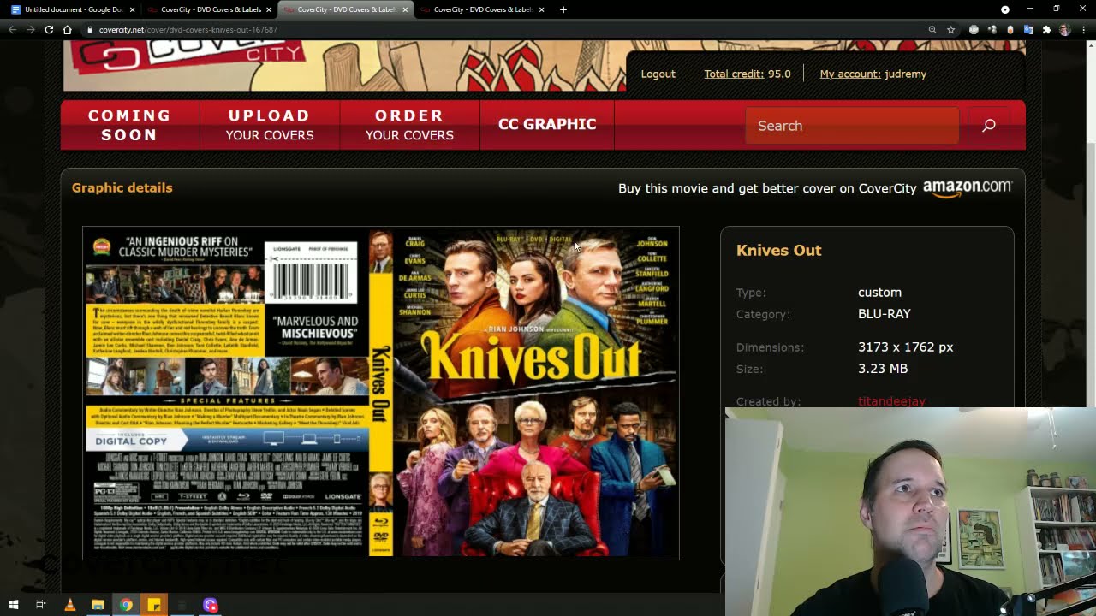The image size is (1096, 616).
Task: Open Task View on the taskbar
Action: tap(40, 605)
